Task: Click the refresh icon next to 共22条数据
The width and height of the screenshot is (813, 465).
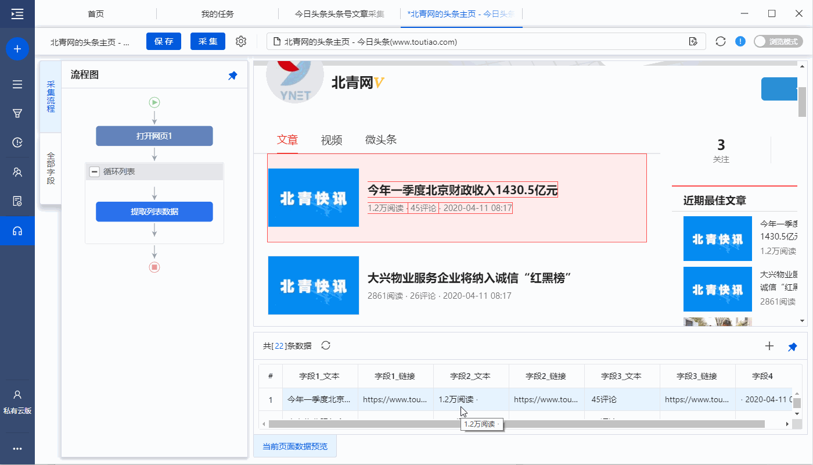Action: (326, 346)
